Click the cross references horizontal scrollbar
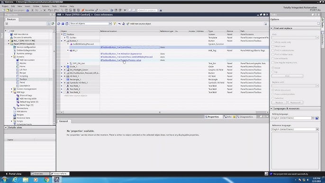The height and width of the screenshot is (183, 325). click(160, 112)
